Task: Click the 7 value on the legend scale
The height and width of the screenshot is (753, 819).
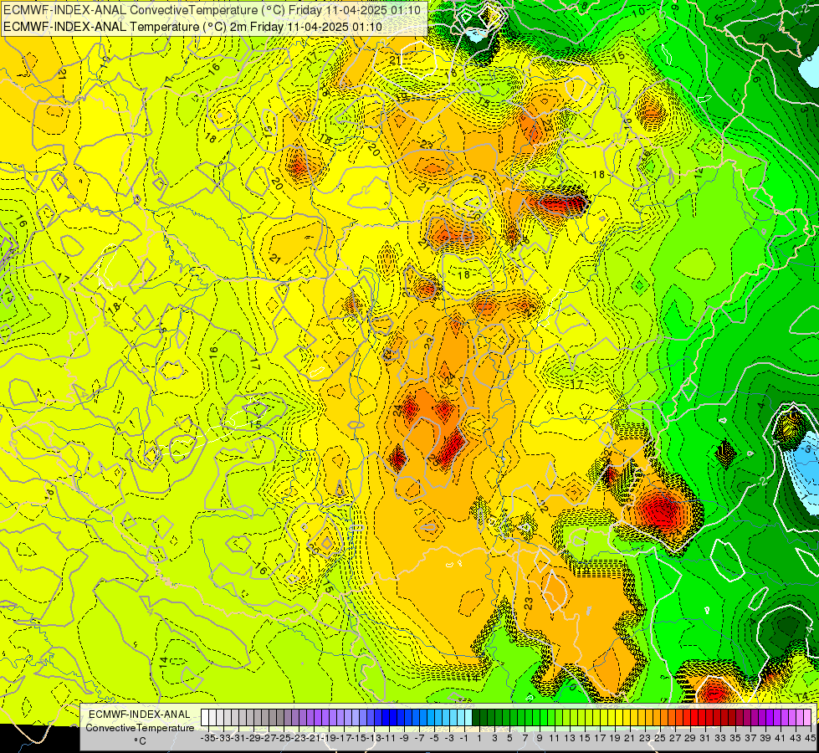Action: pos(525,739)
